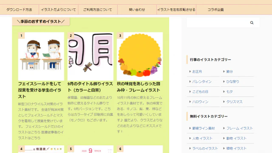The height and width of the screenshot is (153, 272).
Task: Open 七夕 category link
Action: pos(229,92)
